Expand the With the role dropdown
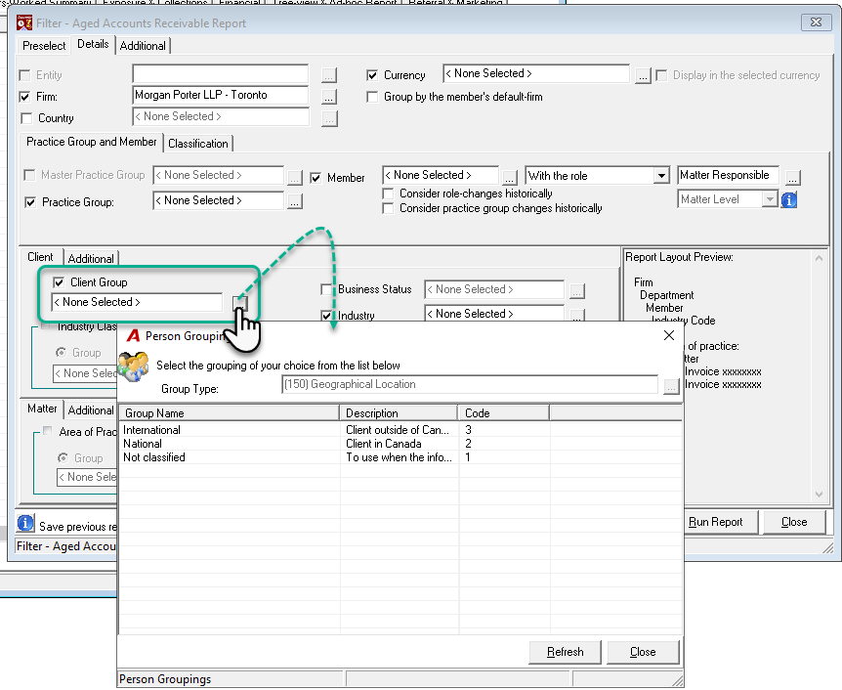Image resolution: width=842 pixels, height=690 pixels. [661, 176]
